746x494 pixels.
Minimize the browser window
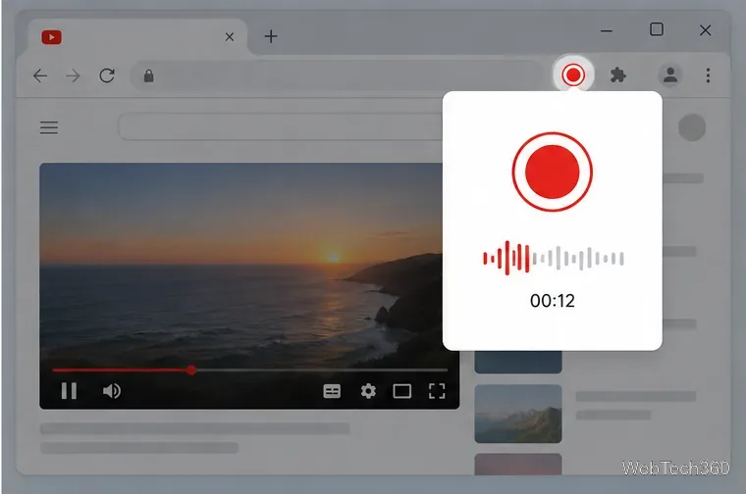tap(607, 31)
